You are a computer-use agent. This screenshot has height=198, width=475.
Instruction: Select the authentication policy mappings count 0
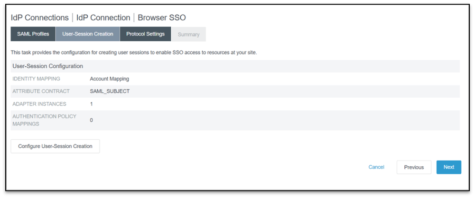tap(92, 120)
